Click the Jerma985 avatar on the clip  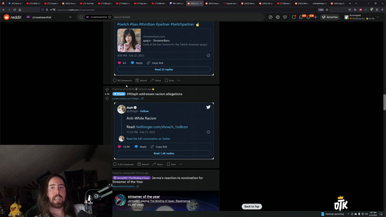pyautogui.click(x=121, y=200)
